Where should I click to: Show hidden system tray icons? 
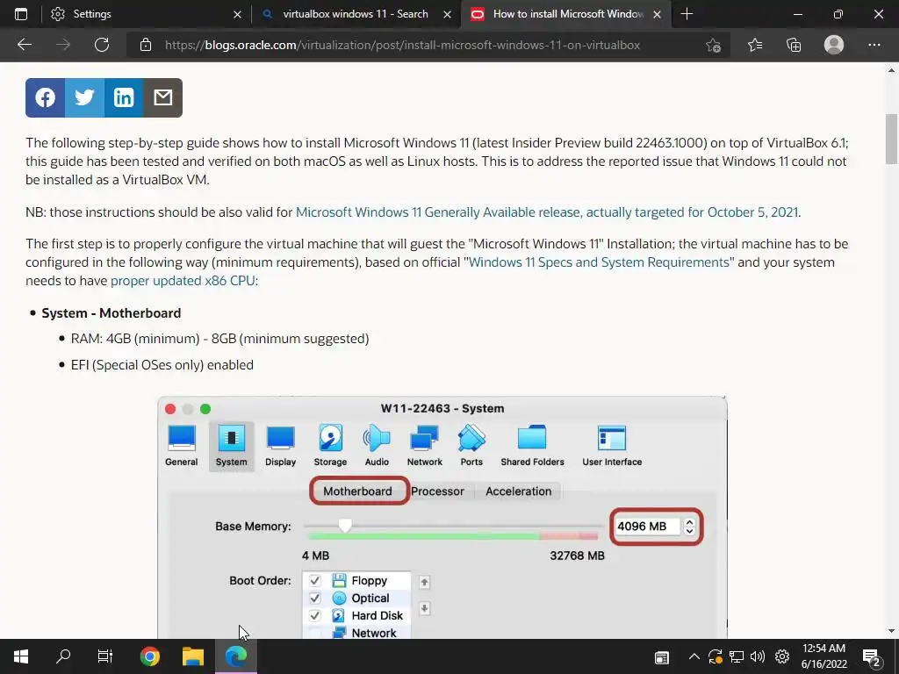point(694,656)
